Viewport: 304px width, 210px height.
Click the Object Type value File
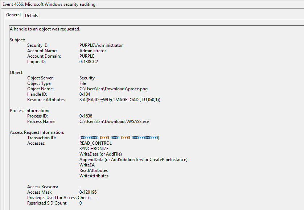point(83,83)
